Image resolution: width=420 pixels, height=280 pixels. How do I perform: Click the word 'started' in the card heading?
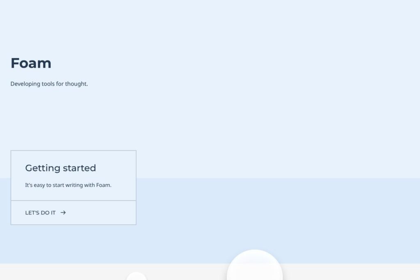(x=80, y=168)
